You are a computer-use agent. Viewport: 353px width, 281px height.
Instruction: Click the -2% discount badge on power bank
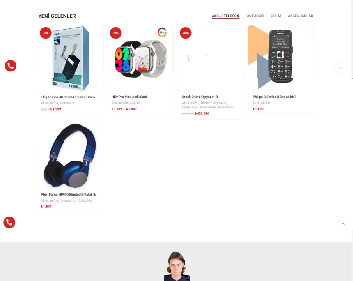click(x=46, y=33)
